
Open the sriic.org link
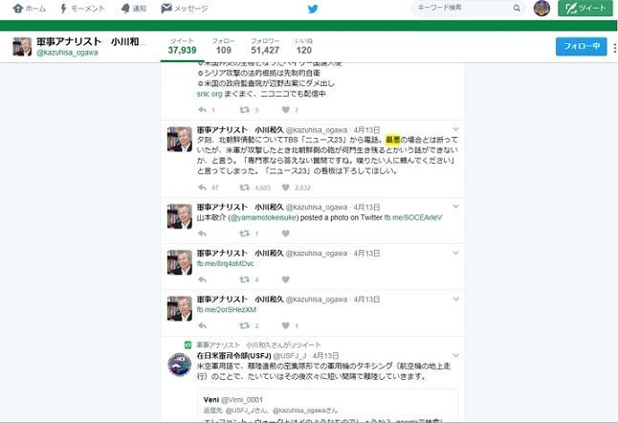point(210,94)
